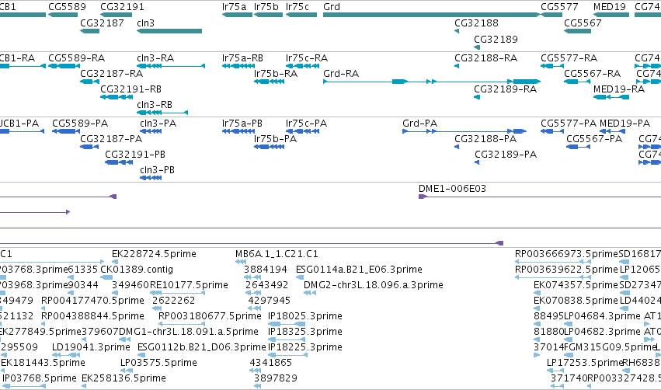Open EST RP003666973.5prime

coord(553,262)
